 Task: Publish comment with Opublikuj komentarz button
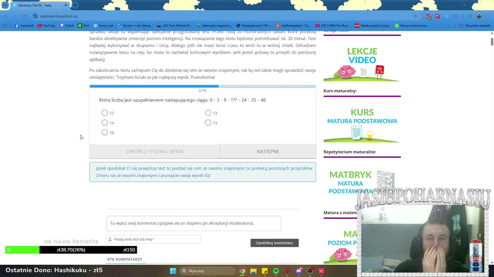point(274,243)
